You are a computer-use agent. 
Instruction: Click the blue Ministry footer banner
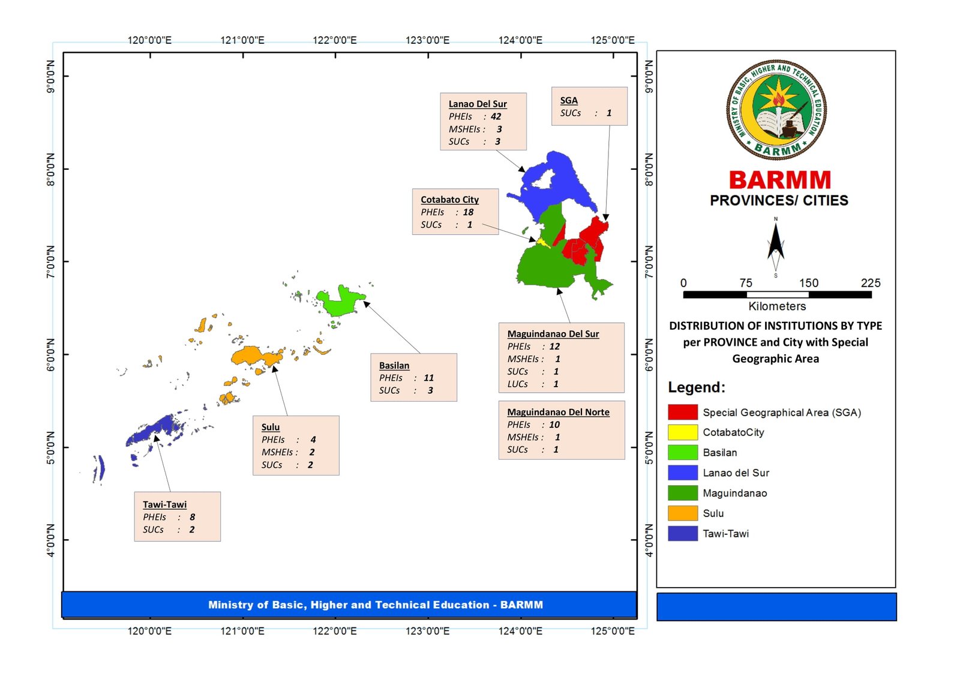(349, 605)
